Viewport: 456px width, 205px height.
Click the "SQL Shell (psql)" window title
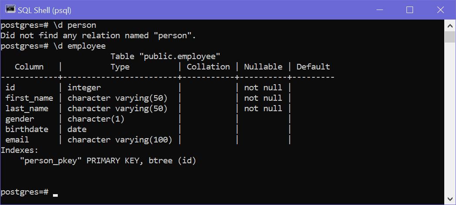point(45,10)
